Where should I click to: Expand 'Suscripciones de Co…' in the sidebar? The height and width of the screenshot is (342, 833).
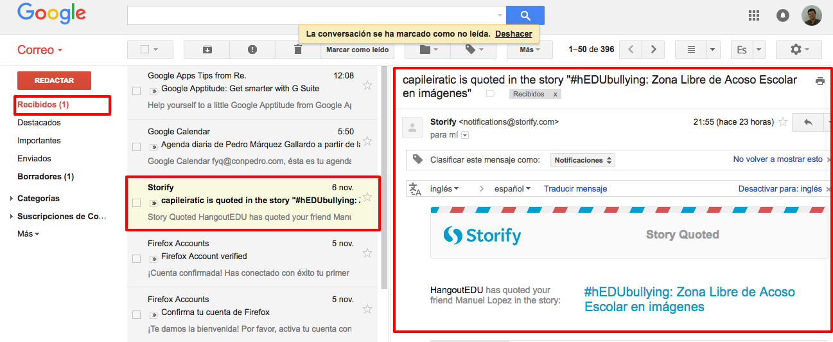(12, 217)
